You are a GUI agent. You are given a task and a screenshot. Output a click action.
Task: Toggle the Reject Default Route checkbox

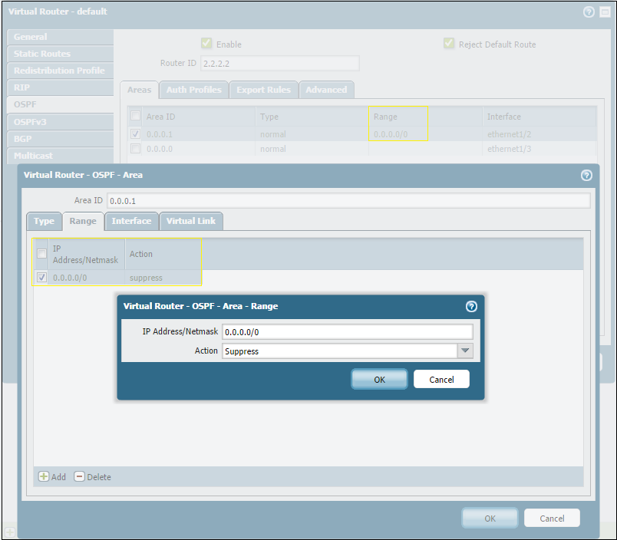tap(449, 44)
